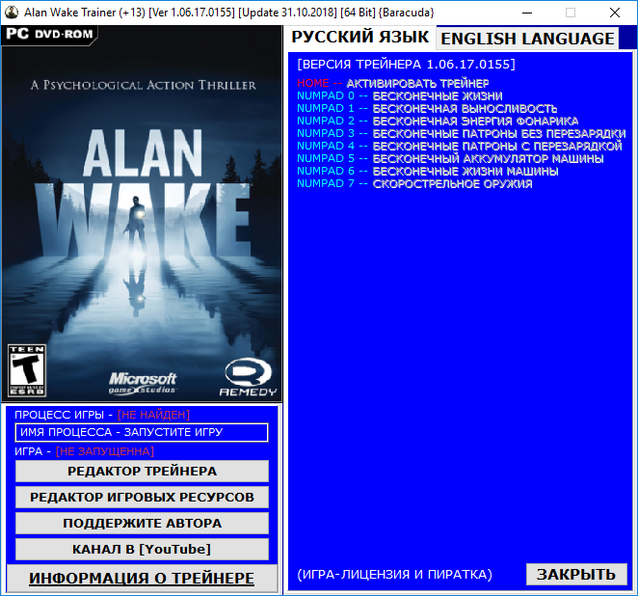Click the [НЕ НАЙДЕН] process status text
Viewport: 638px width, 596px height.
coord(153,415)
